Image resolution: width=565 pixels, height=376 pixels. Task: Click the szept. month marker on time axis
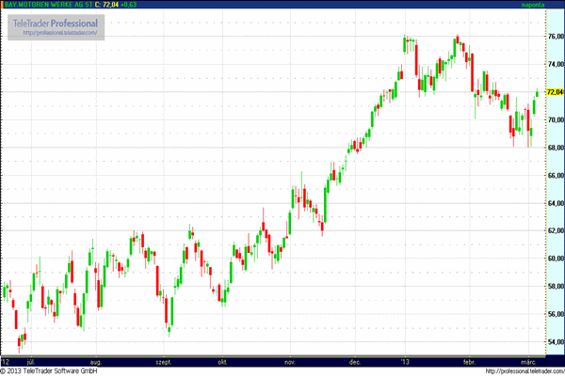(x=164, y=360)
